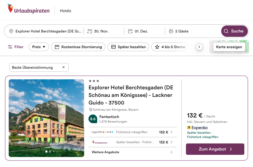Click the Filter sliders icon
253x167 pixels.
[10, 47]
